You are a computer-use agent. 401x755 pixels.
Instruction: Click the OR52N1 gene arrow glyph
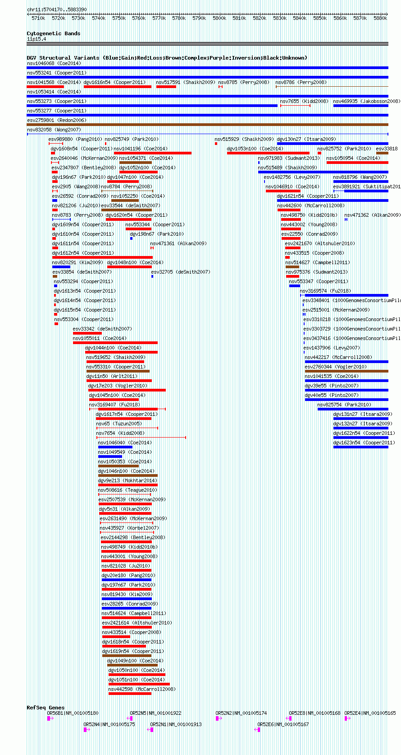150,729
